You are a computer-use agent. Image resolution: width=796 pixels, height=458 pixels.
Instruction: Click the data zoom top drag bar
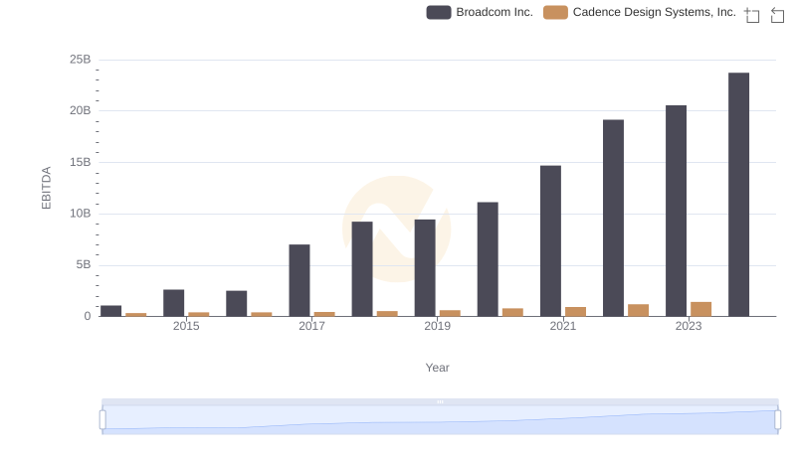click(x=440, y=401)
